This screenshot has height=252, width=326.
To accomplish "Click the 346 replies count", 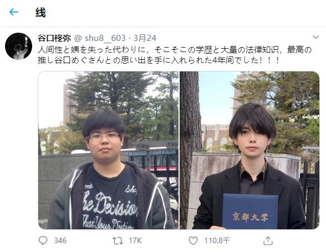I will coord(60,240).
